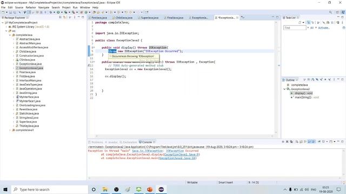Toggle Pin Console icon in Console toolbar
Viewport: 346px width, 194px height.
319,142
